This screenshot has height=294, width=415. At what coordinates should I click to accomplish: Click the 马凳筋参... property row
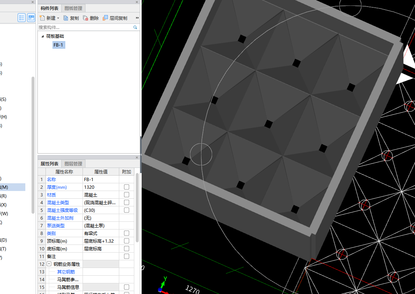[68, 279]
